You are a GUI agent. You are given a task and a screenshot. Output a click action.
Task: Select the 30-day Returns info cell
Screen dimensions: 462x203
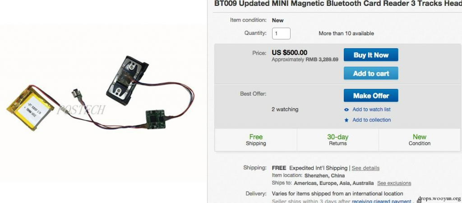(x=337, y=140)
